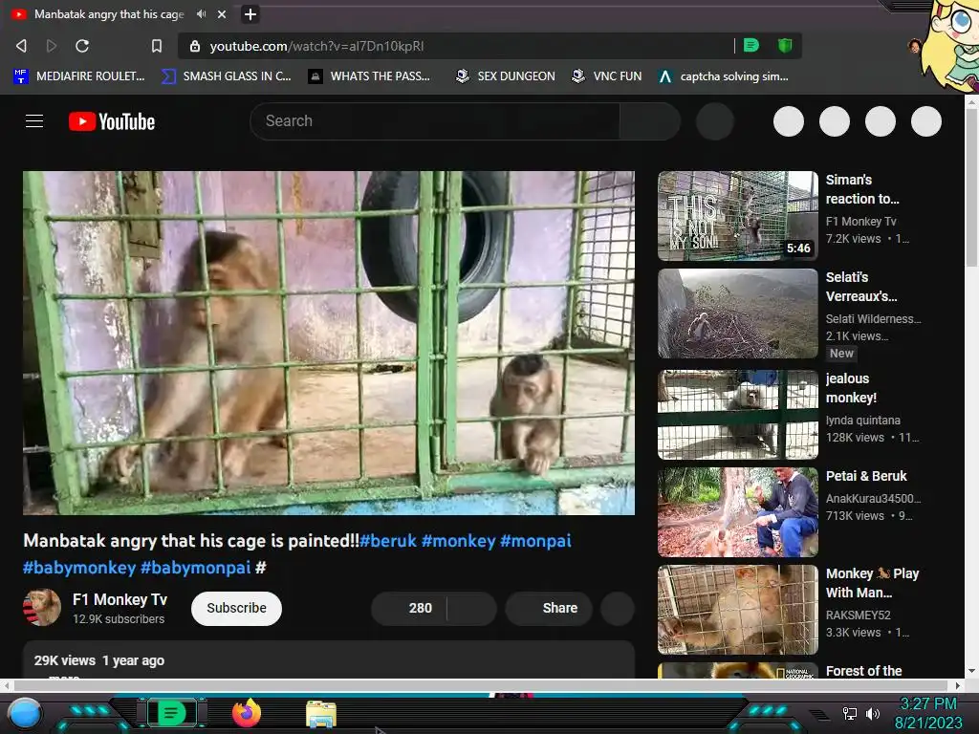Close the Manbatak YouTube tab

tap(222, 13)
